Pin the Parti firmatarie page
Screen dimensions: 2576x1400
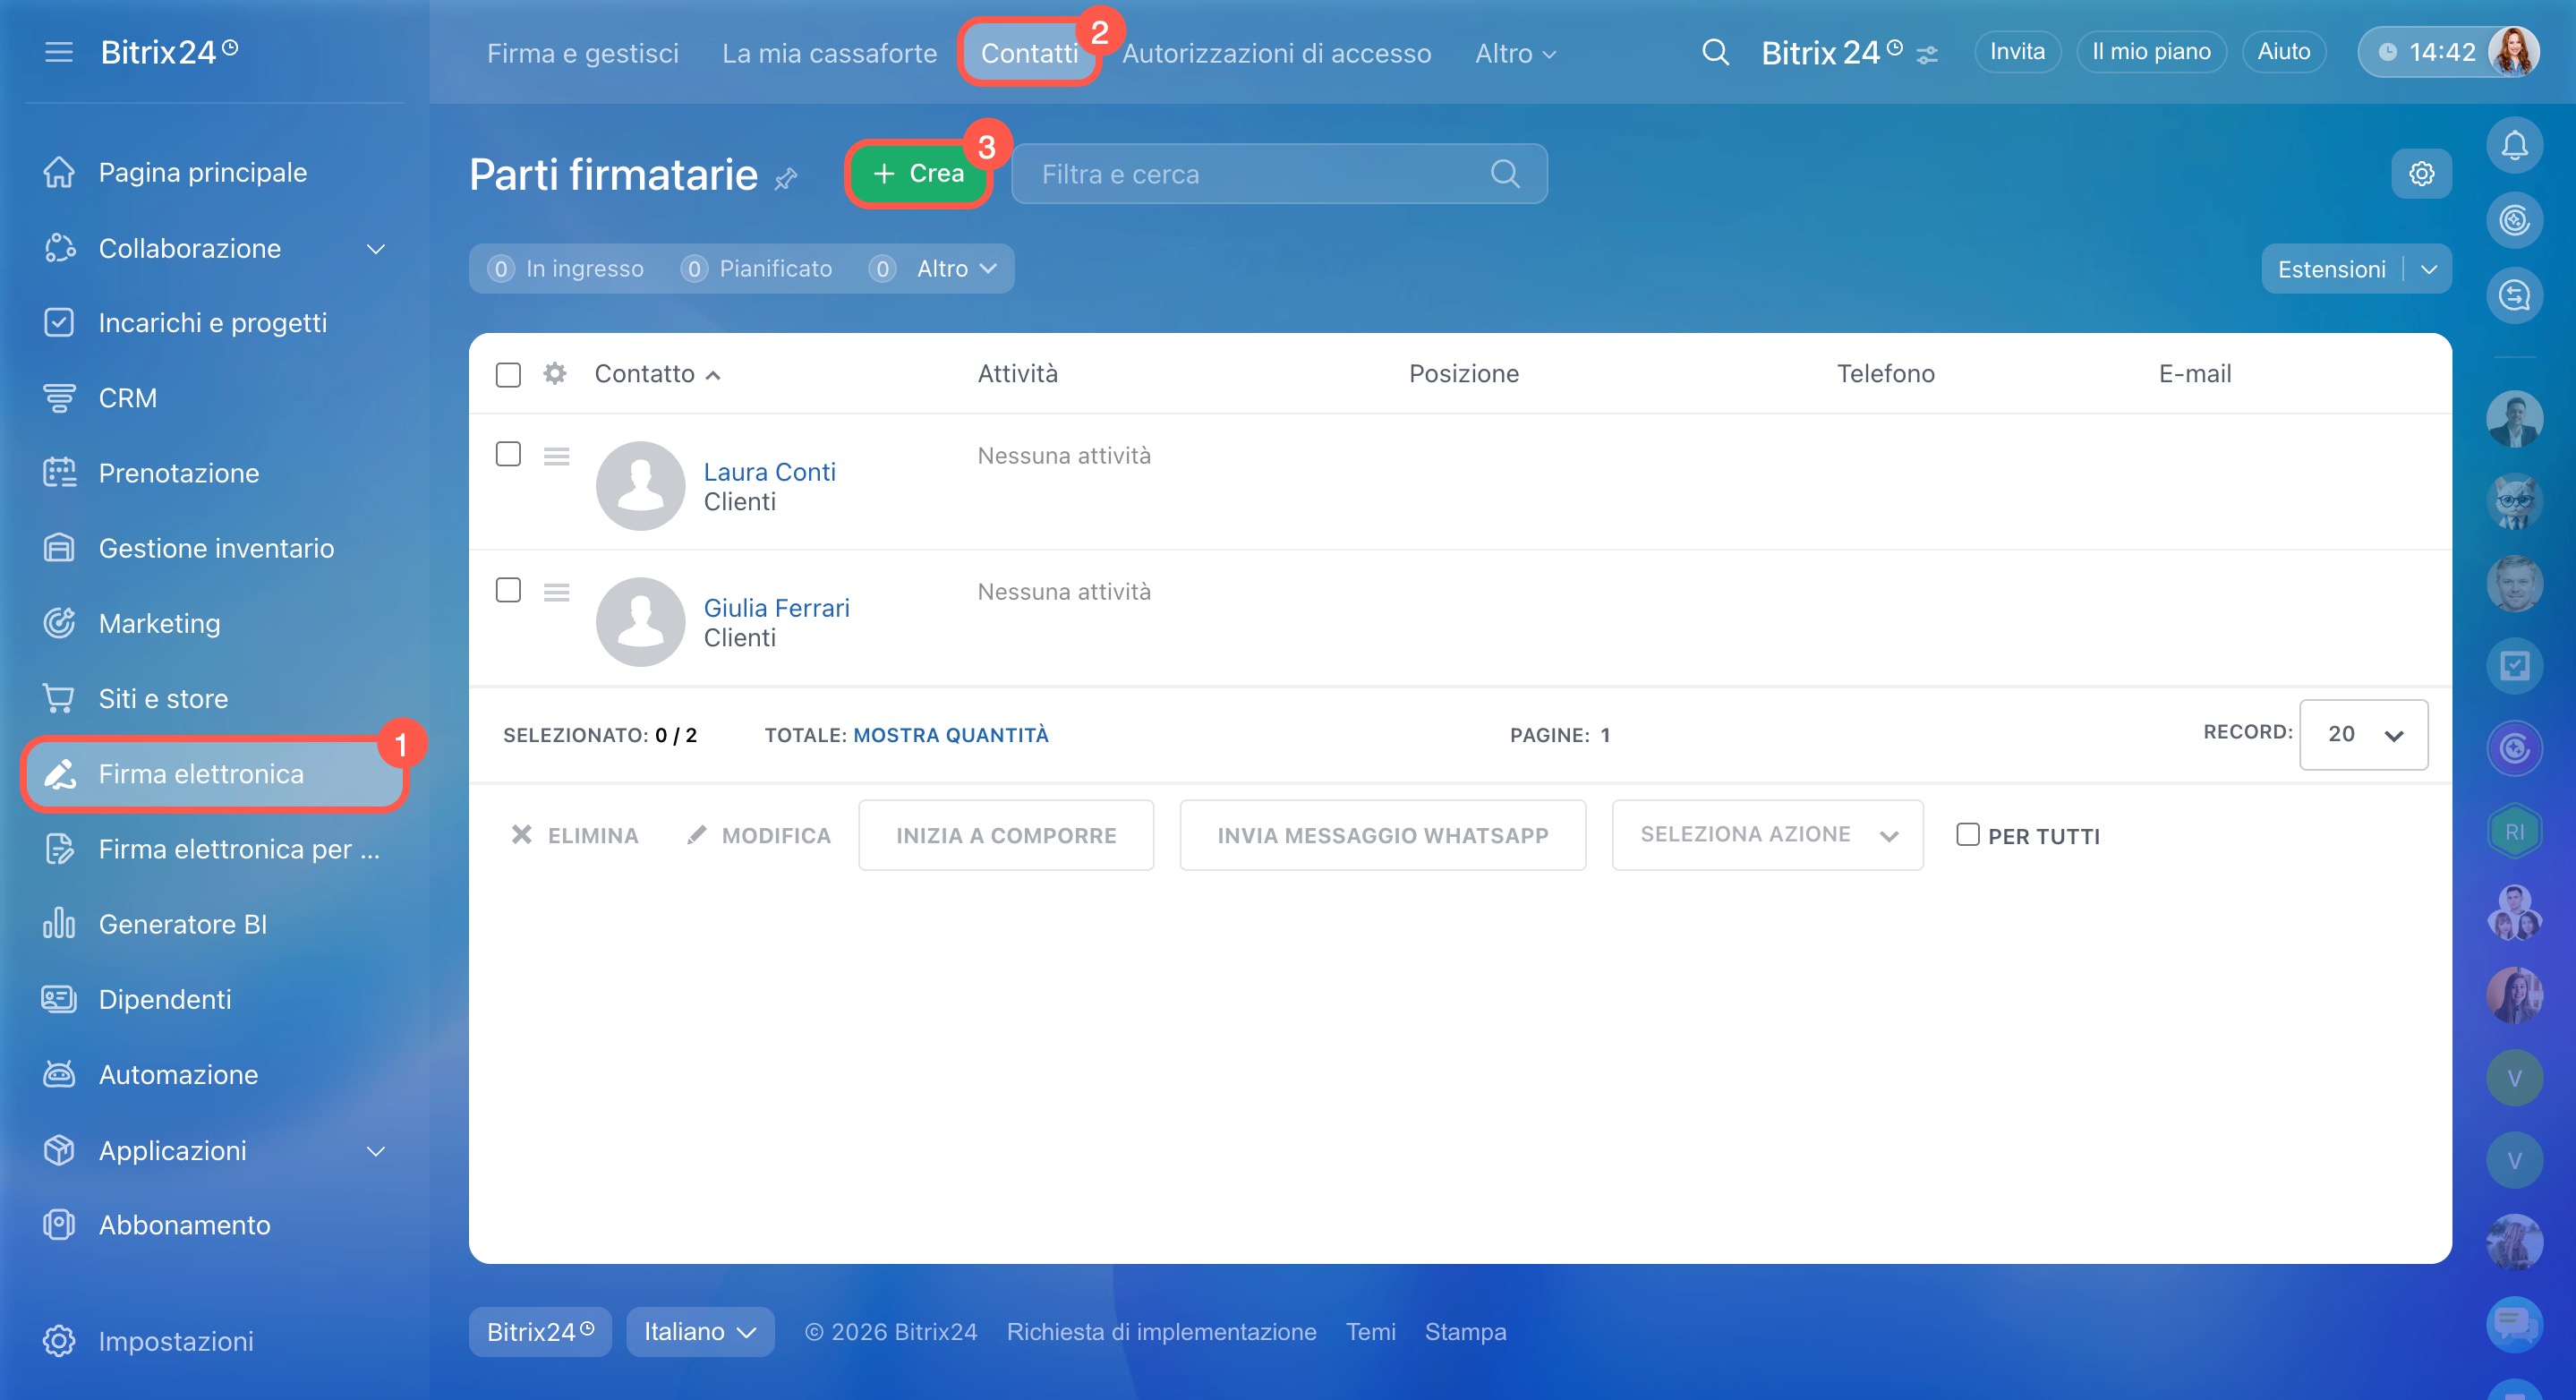(786, 179)
